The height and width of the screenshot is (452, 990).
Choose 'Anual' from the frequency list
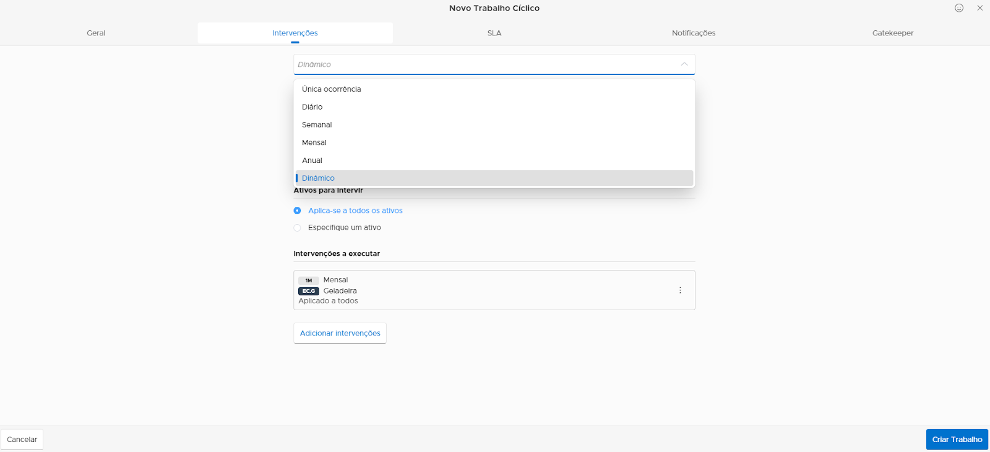point(494,160)
